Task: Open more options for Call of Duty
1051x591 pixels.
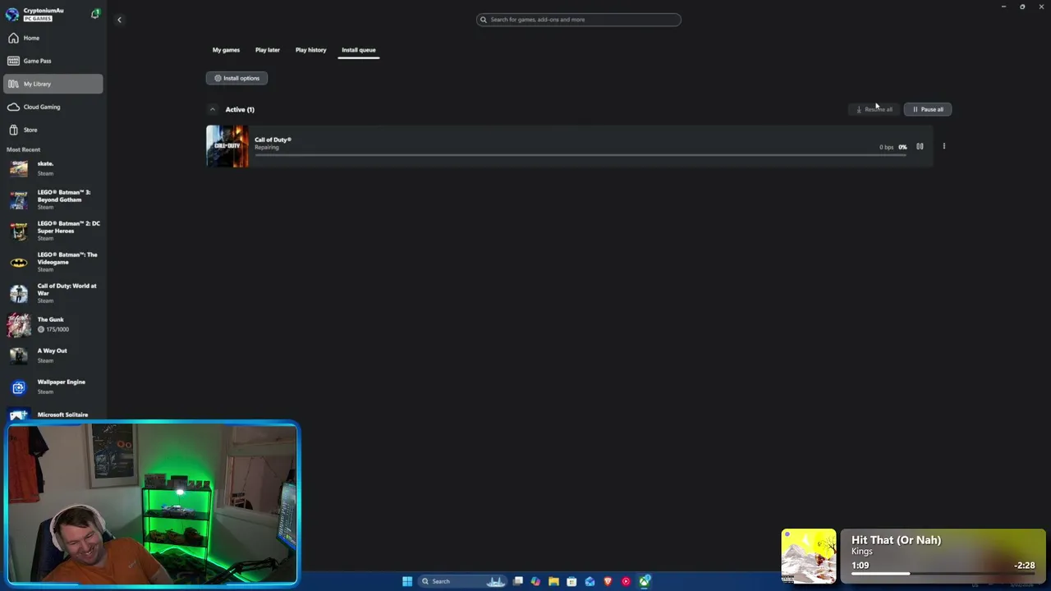Action: click(x=943, y=147)
